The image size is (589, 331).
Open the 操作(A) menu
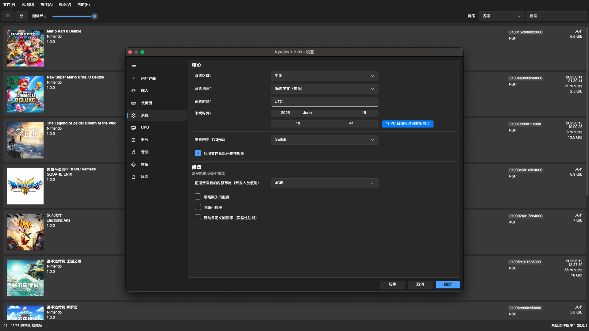pos(46,5)
